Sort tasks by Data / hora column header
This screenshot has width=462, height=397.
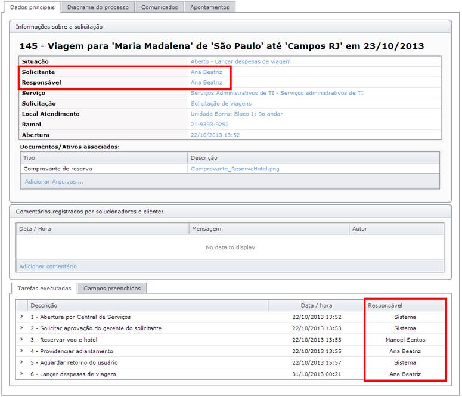tap(317, 305)
